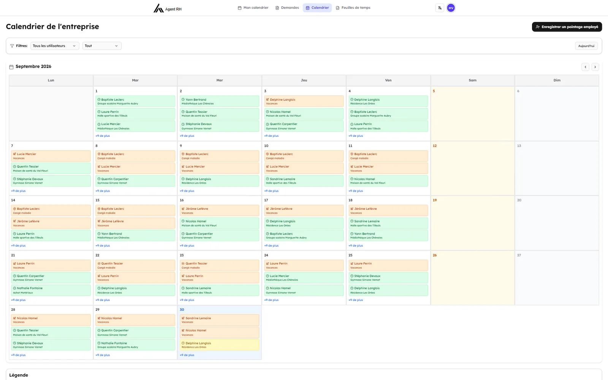
Task: Select the Calendrier tab
Action: pyautogui.click(x=317, y=8)
